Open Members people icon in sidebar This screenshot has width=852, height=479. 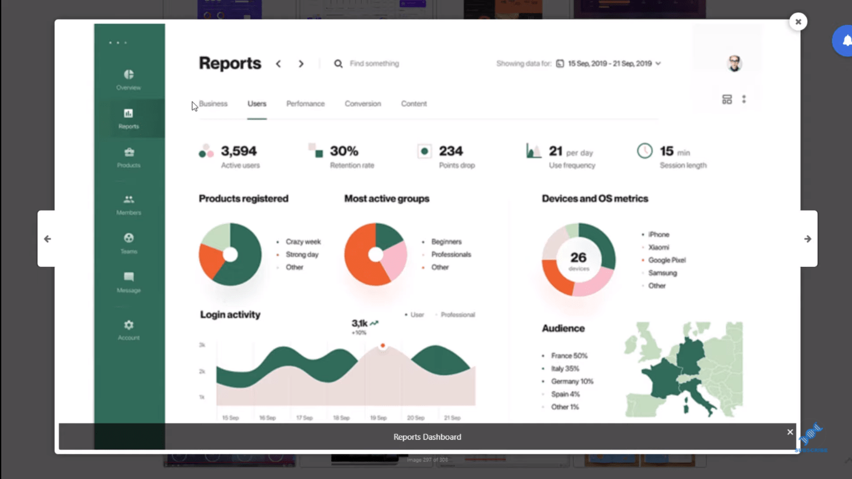[128, 200]
